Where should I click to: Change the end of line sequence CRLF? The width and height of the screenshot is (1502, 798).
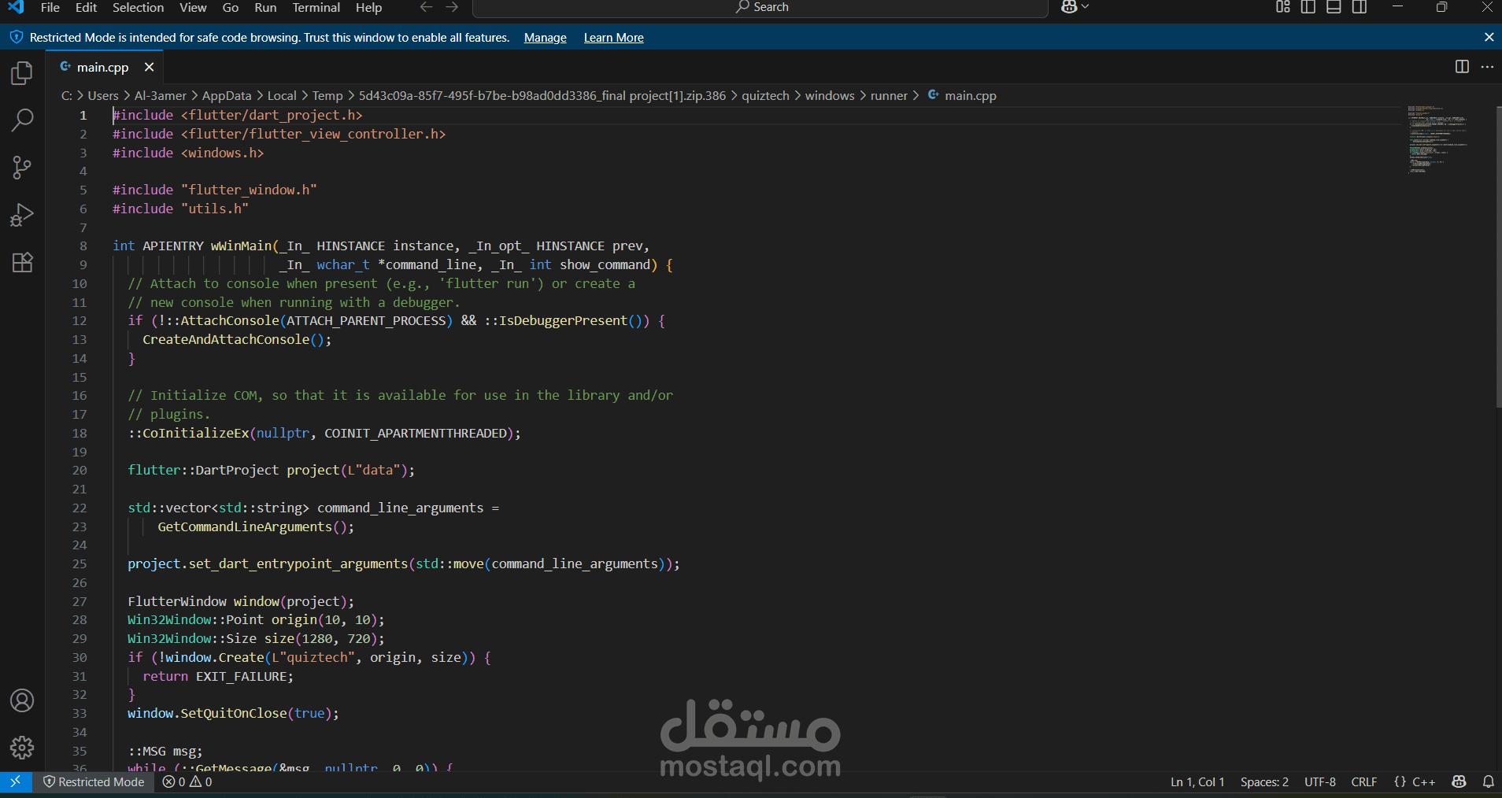pos(1364,781)
